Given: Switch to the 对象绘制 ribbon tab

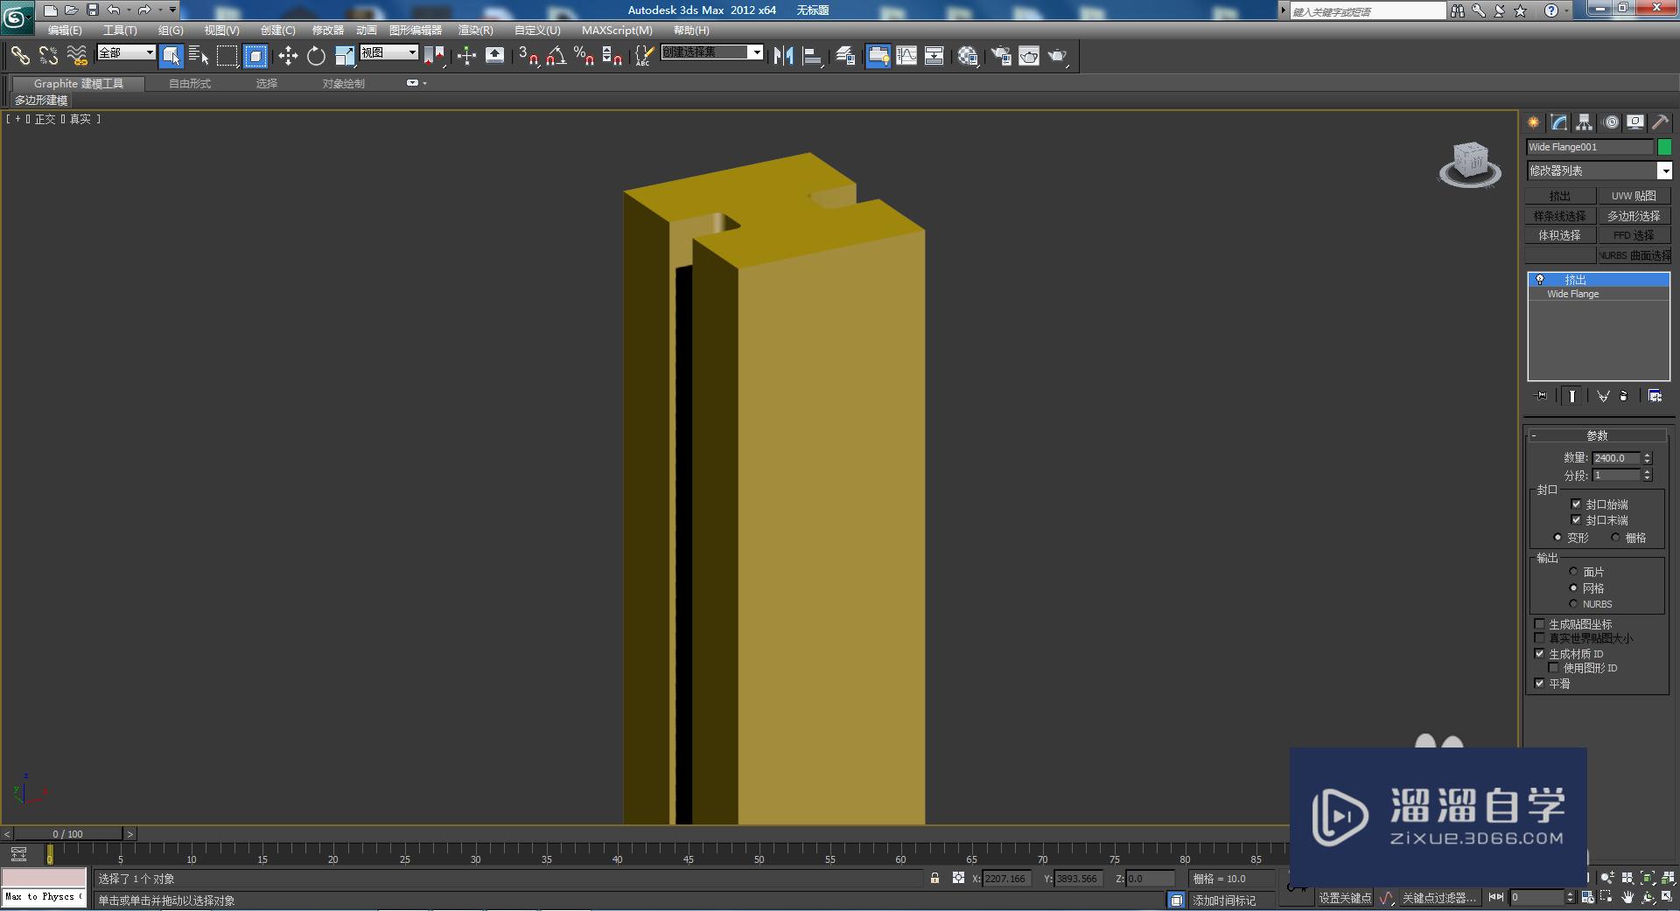Looking at the screenshot, I should pyautogui.click(x=343, y=84).
